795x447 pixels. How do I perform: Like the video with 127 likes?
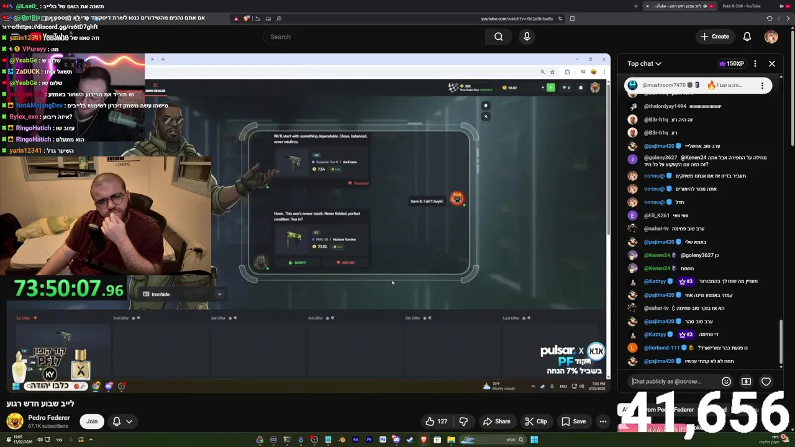click(436, 422)
